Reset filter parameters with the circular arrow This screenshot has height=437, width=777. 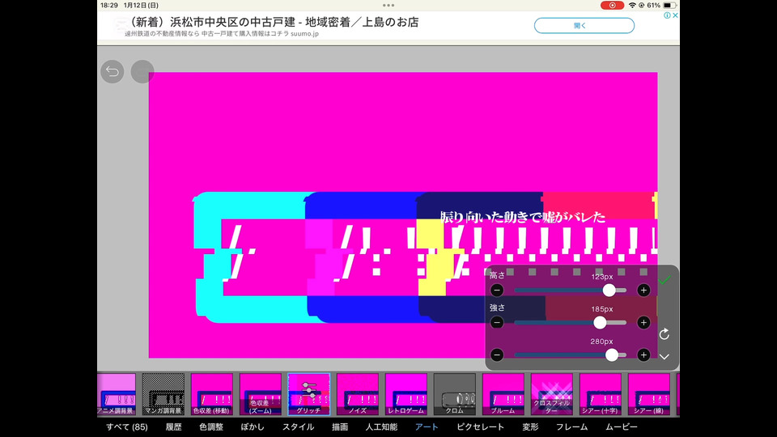tap(664, 334)
